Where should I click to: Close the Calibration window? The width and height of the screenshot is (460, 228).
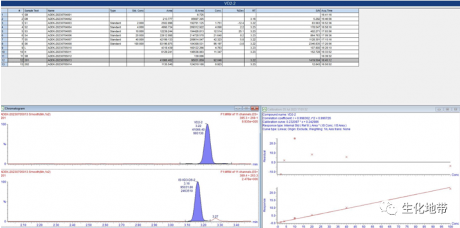click(455, 109)
